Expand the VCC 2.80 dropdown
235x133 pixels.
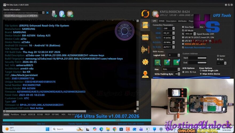(x=169, y=28)
